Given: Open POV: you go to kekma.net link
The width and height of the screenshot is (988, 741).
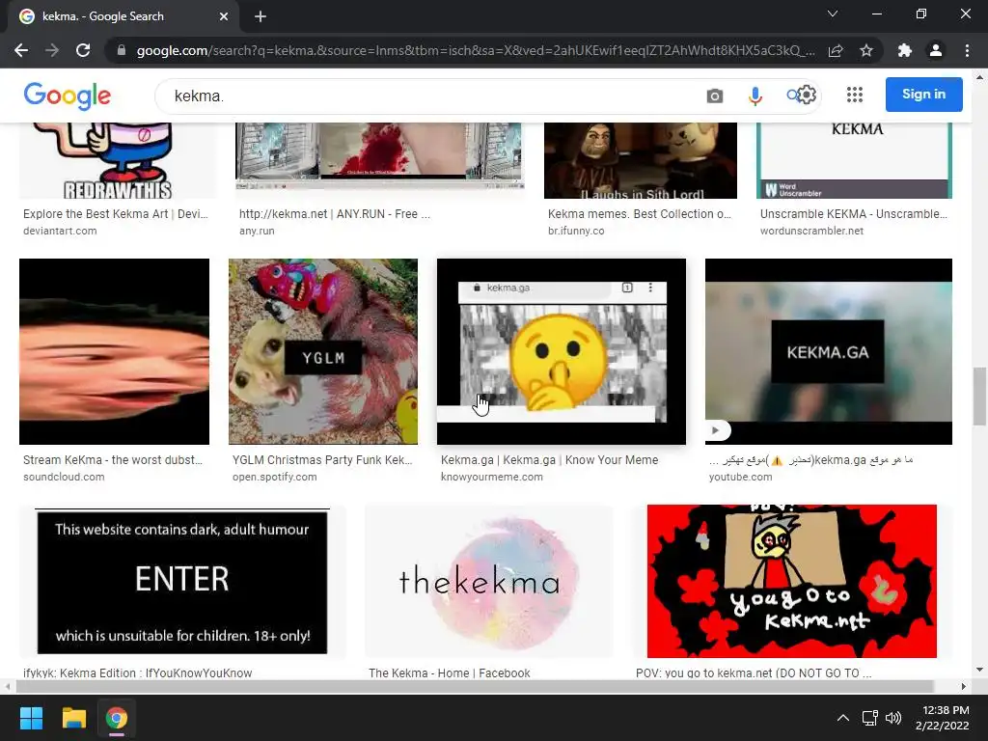Looking at the screenshot, I should pos(754,672).
